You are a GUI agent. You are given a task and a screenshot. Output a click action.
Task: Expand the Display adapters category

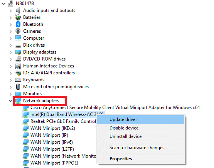(x=11, y=52)
